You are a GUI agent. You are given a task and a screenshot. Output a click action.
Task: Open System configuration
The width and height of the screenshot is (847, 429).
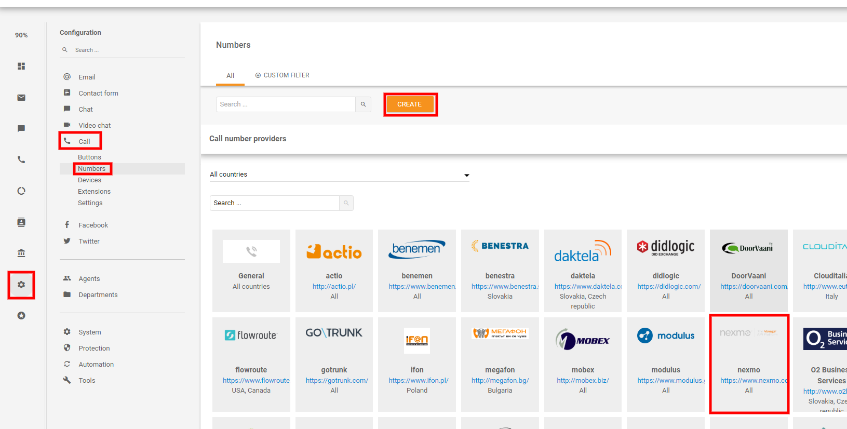tap(89, 332)
